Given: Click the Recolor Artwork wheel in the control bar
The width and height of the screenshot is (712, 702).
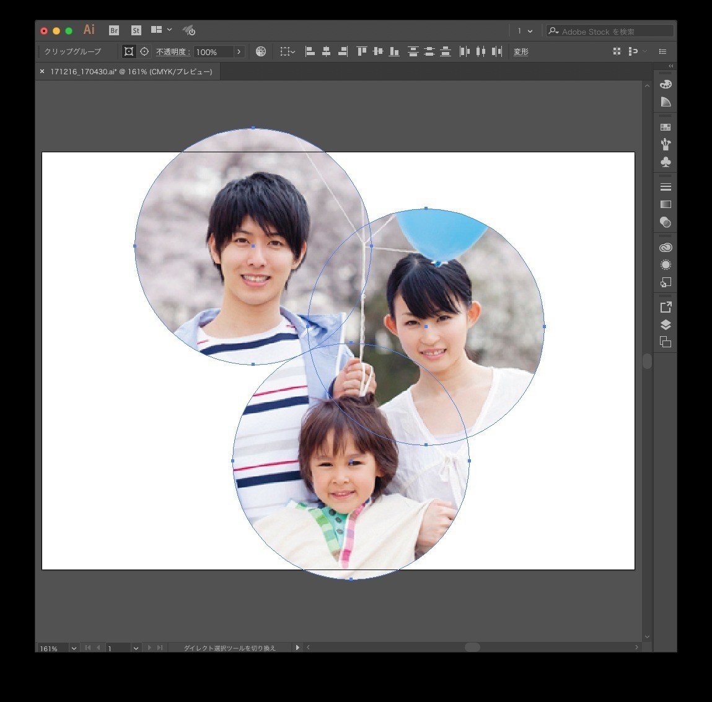Looking at the screenshot, I should click(261, 51).
